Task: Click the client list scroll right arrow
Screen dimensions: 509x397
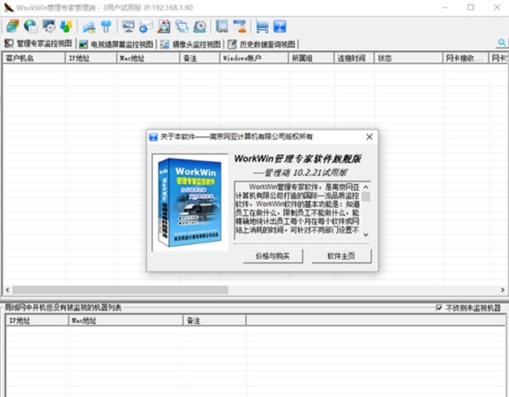Action: point(502,290)
